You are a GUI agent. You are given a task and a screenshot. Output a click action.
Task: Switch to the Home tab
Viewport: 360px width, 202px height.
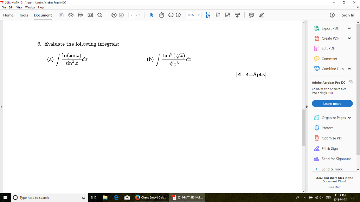pos(8,15)
